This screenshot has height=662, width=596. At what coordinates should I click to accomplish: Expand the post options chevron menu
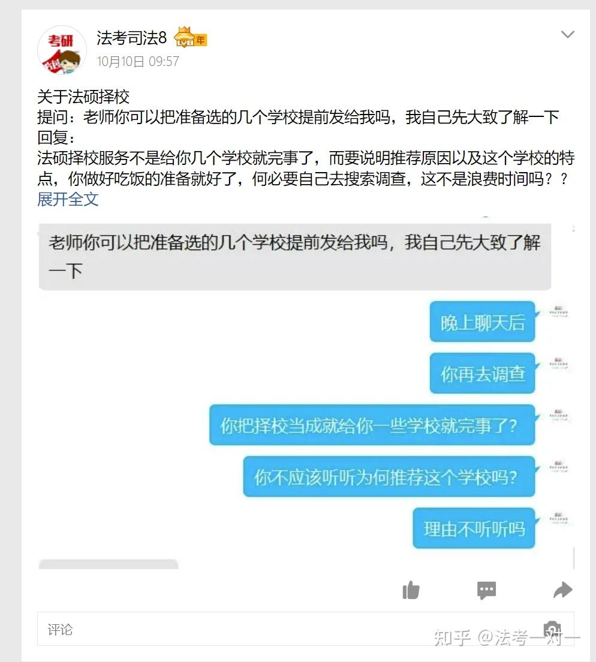coord(567,34)
